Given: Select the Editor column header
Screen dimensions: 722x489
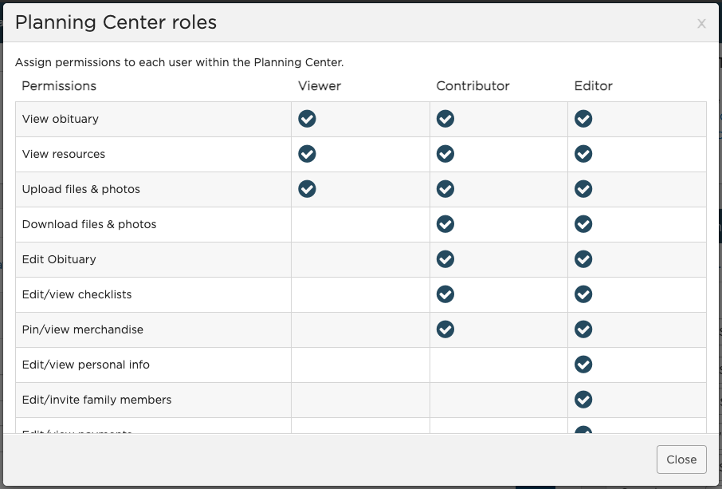Looking at the screenshot, I should (593, 85).
